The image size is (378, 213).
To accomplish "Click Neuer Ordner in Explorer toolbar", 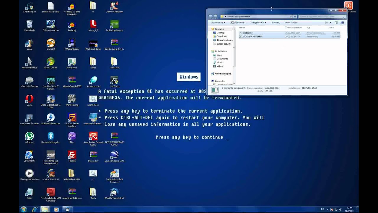I will coord(291,22).
